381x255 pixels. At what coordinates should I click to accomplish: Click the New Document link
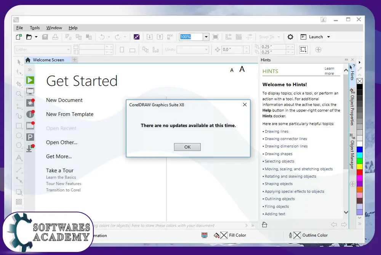[64, 100]
